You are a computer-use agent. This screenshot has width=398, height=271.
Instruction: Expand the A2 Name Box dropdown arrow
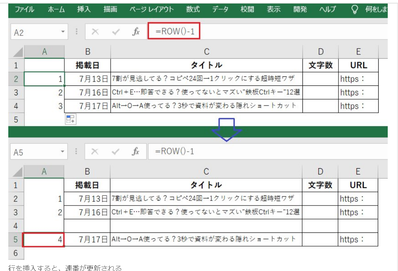click(x=63, y=32)
